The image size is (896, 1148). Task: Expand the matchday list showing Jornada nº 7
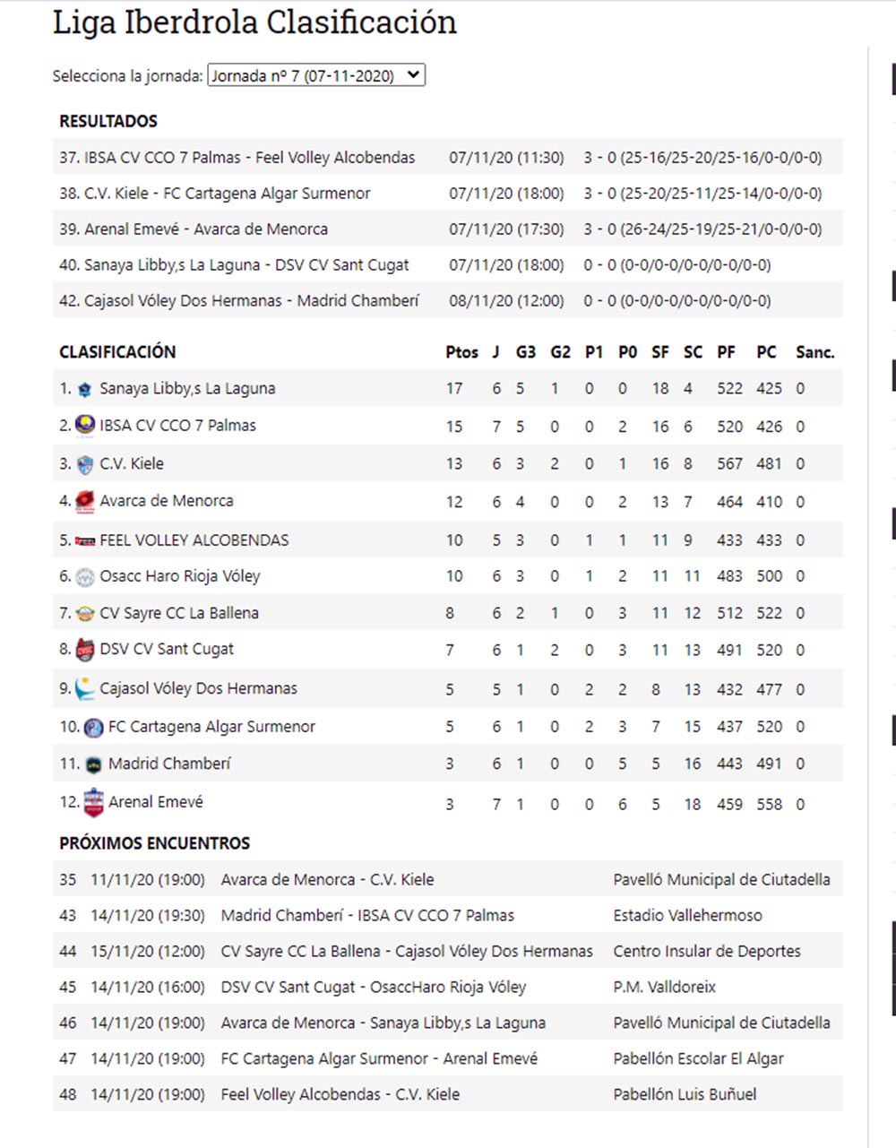pyautogui.click(x=314, y=75)
